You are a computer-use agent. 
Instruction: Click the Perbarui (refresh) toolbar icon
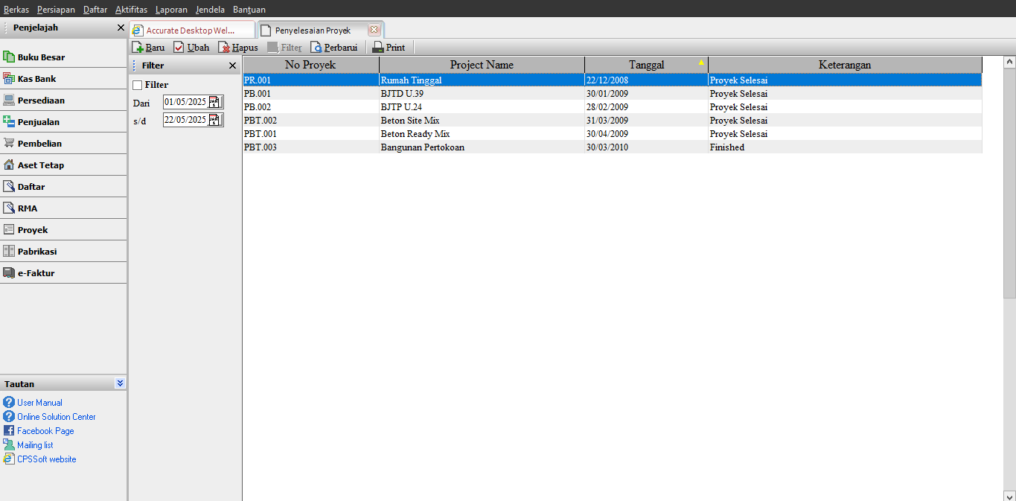[316, 48]
